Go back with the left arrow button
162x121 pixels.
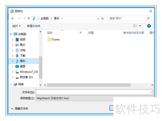13,19
